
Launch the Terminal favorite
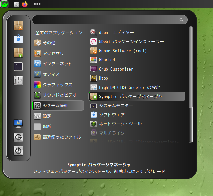click(x=18, y=67)
